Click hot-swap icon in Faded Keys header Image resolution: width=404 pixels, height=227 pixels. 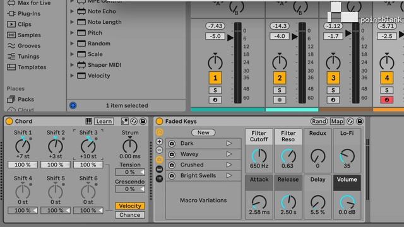[350, 121]
